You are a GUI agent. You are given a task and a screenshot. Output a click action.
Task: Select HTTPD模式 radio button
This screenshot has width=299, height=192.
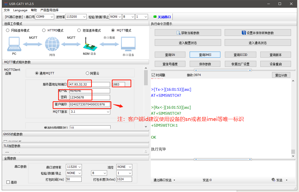pos(44,30)
